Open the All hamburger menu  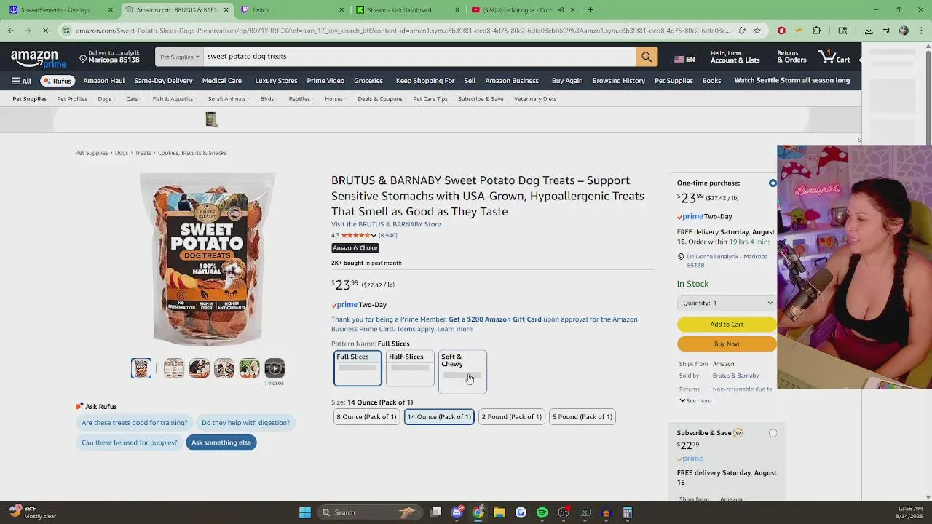tap(21, 81)
